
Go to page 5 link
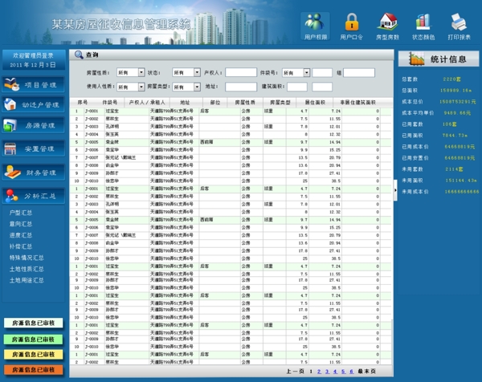point(343,372)
